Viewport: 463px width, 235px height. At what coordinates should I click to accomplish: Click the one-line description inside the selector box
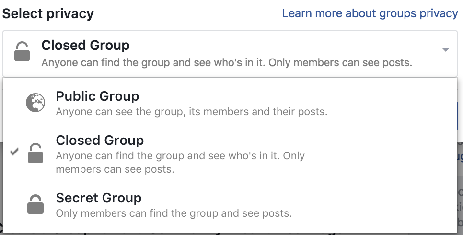tap(227, 63)
